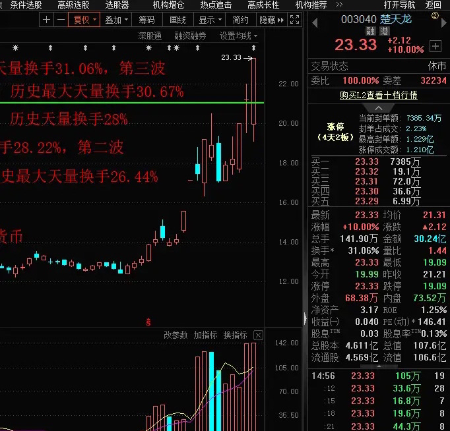Screen dimensions: 450x431
Task: Open 设置均线 dropdown
Action: coord(238,36)
